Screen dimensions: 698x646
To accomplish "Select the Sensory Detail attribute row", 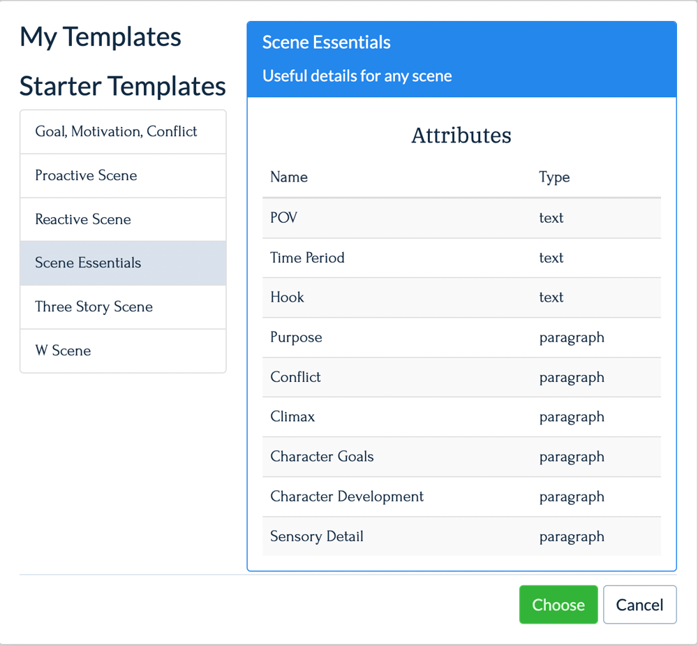I will pyautogui.click(x=461, y=536).
